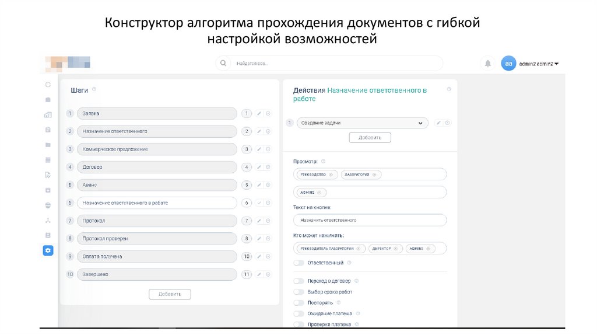Expand the 'Создание задачи' dropdown

[420, 123]
